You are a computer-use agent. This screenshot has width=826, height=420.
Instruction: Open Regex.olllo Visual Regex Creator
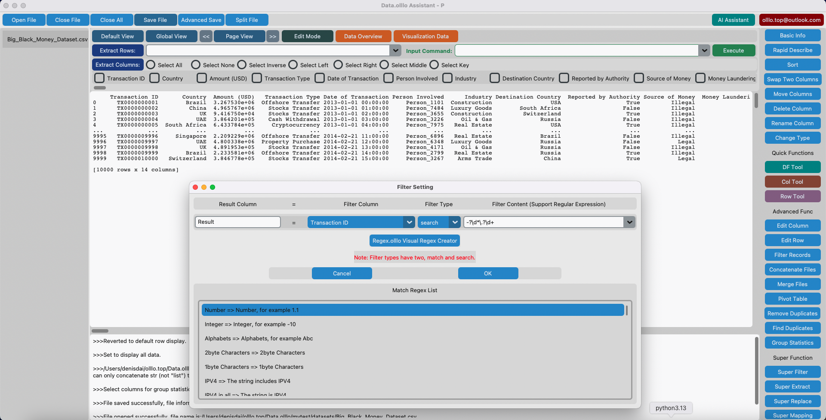click(415, 241)
